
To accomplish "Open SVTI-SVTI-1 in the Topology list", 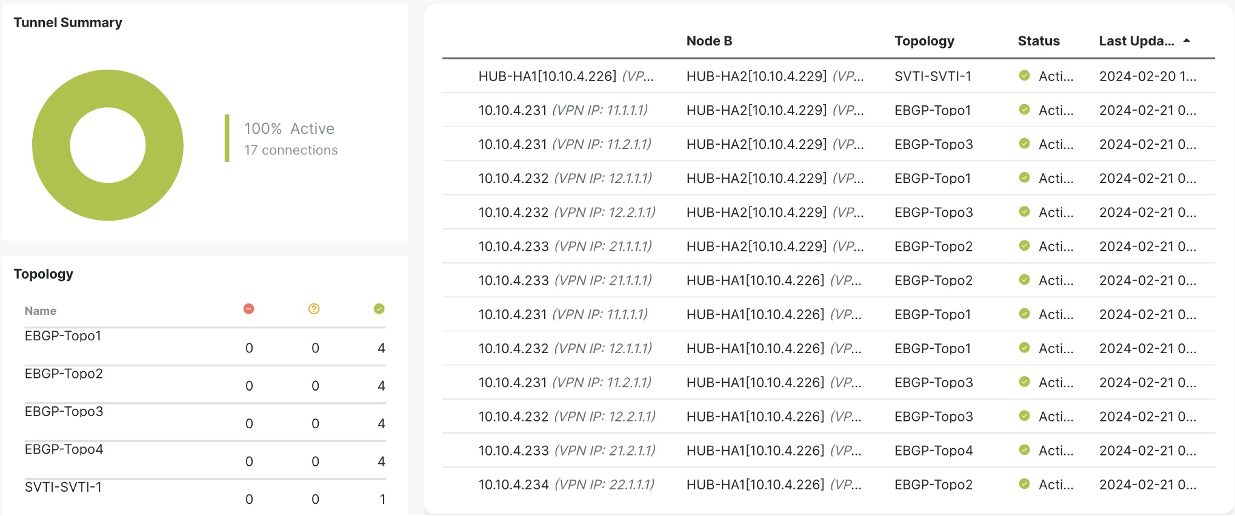I will click(x=63, y=488).
